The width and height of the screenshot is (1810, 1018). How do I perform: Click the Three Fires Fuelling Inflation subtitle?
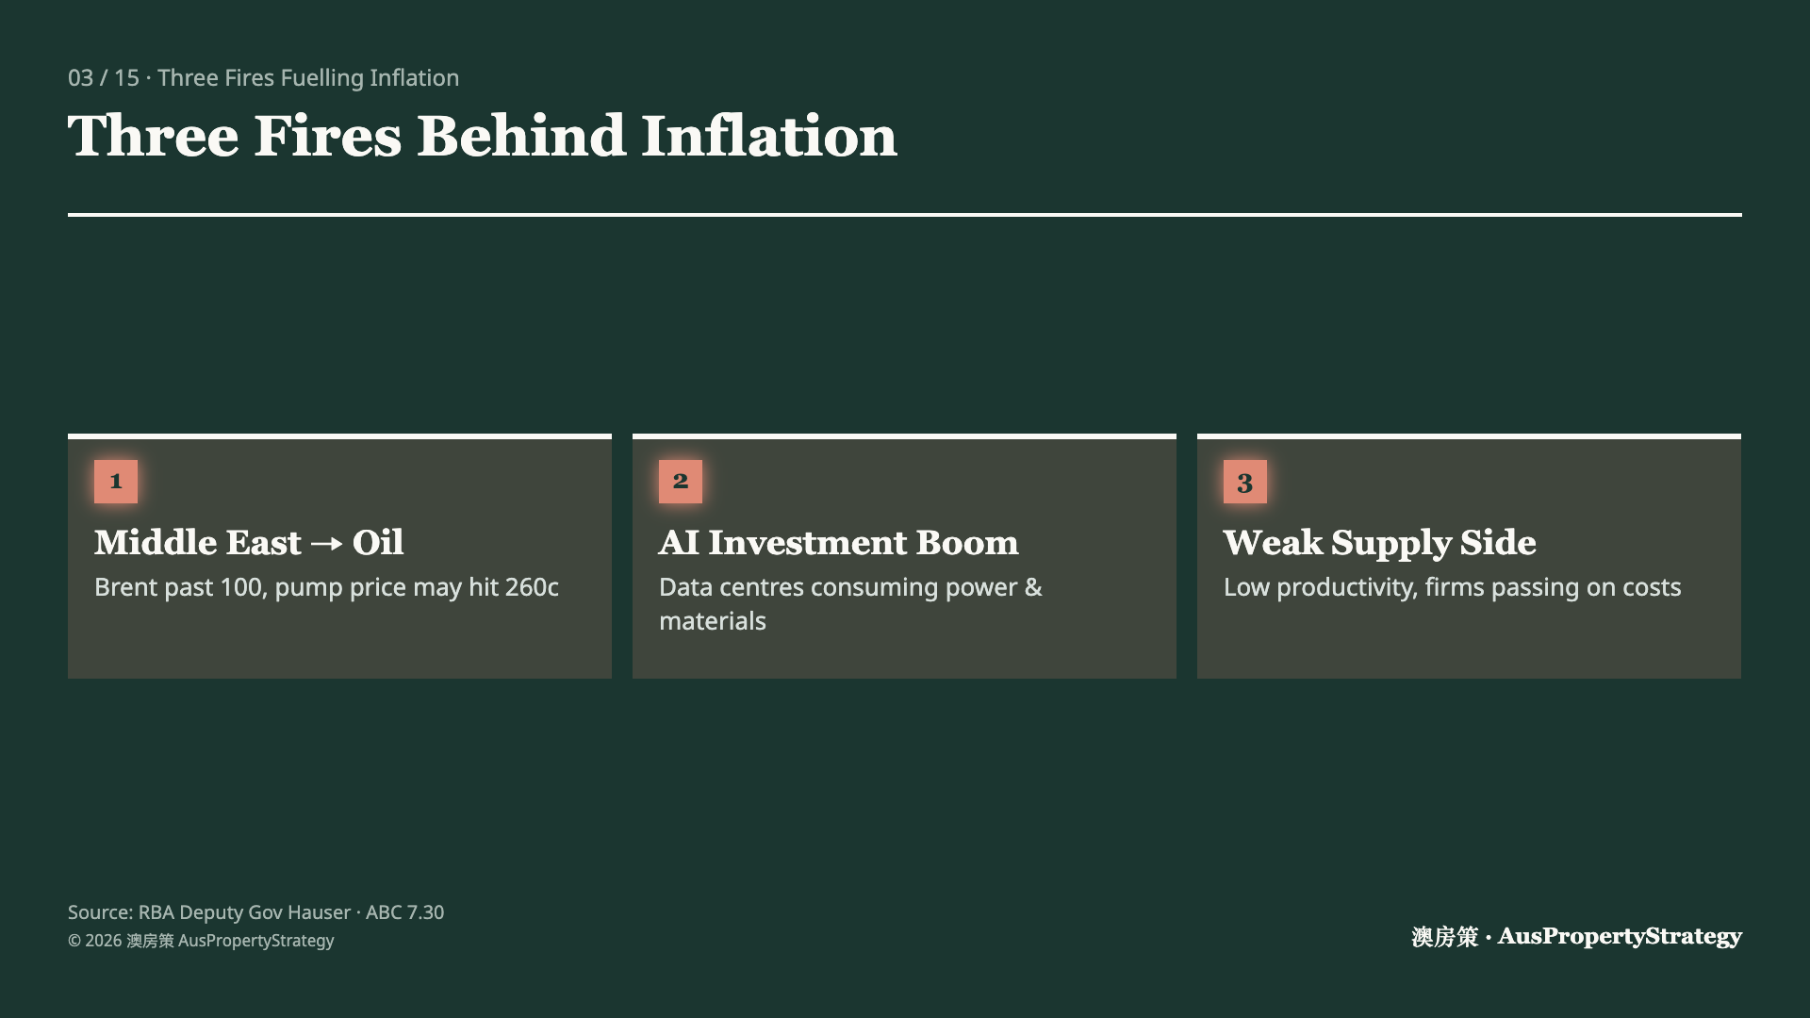point(308,78)
